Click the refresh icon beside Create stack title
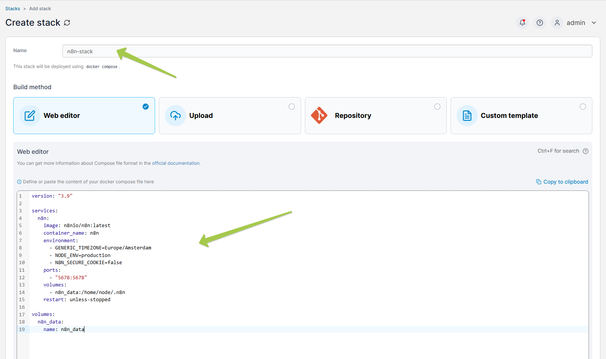606x359 pixels. (67, 23)
